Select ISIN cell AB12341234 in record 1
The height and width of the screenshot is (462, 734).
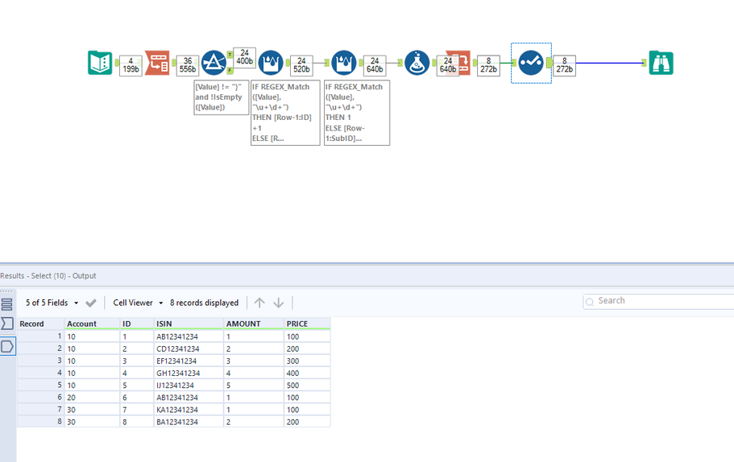pos(189,336)
